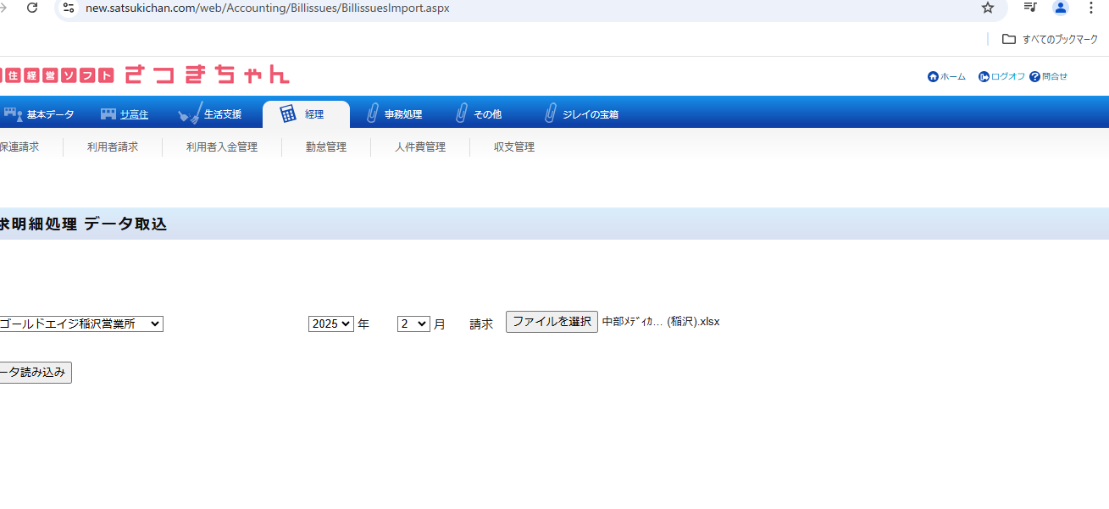The image size is (1109, 509).
Task: Reload the page with the refresh icon
Action: (x=32, y=8)
